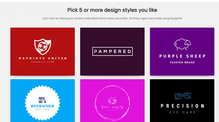
Task: Click the books icon in Bookworm logo
Action: point(42,100)
